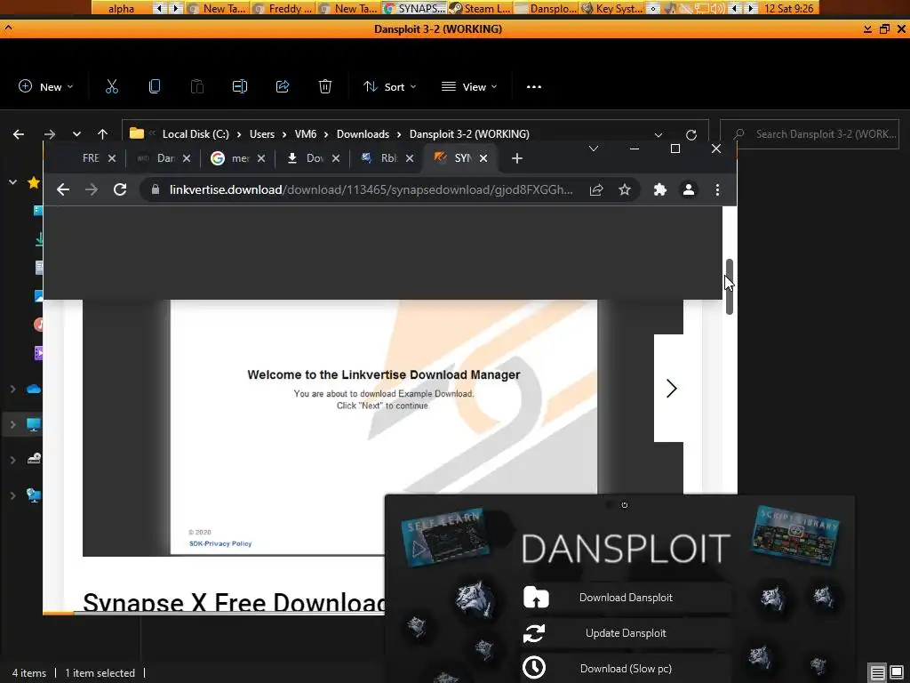This screenshot has width=910, height=683.
Task: Open the Script Library thumbnail in Dansploit
Action: click(795, 535)
